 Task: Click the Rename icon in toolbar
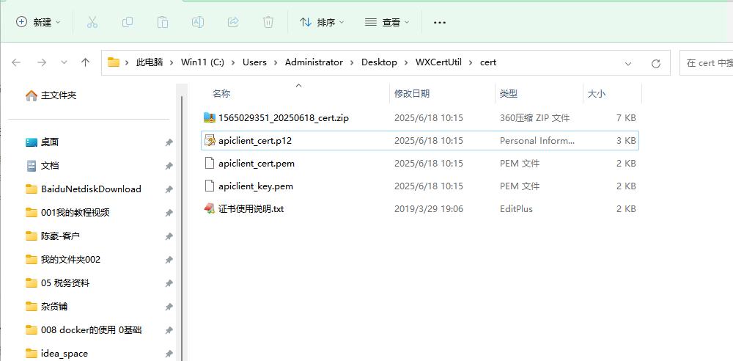[198, 22]
